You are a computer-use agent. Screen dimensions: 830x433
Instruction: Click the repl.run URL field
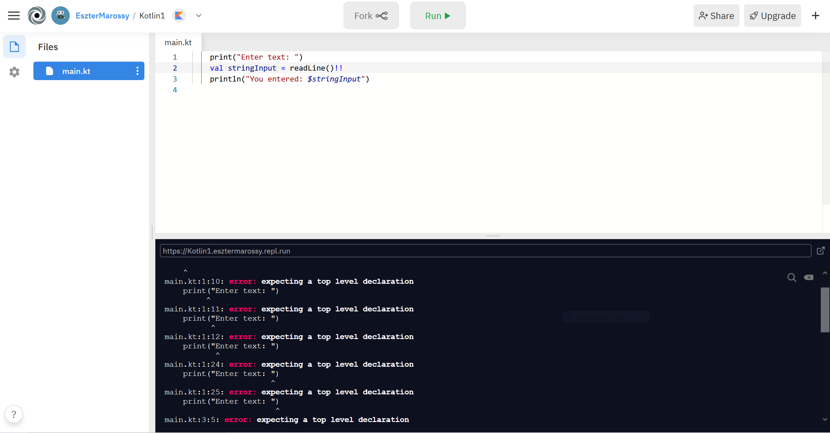[486, 251]
